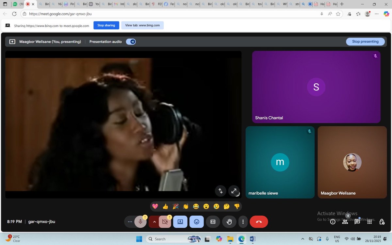Send clapping hands reaction
Screen dimensions: 392x245
[186, 206]
